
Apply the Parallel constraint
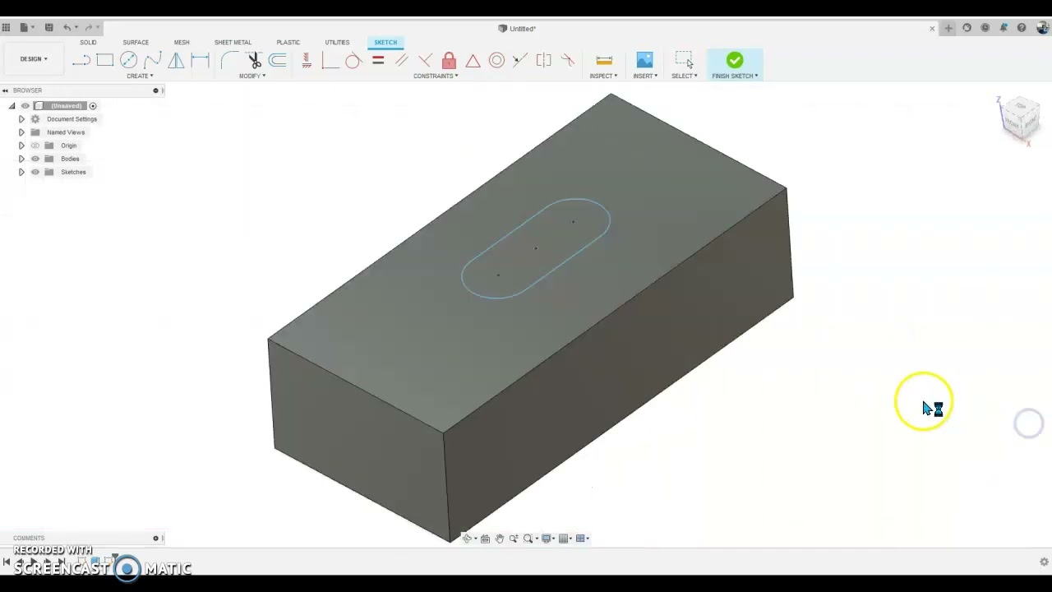[401, 60]
